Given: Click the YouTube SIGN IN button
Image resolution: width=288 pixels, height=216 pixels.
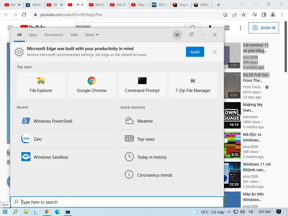Looking at the screenshot, I should click(x=264, y=28).
